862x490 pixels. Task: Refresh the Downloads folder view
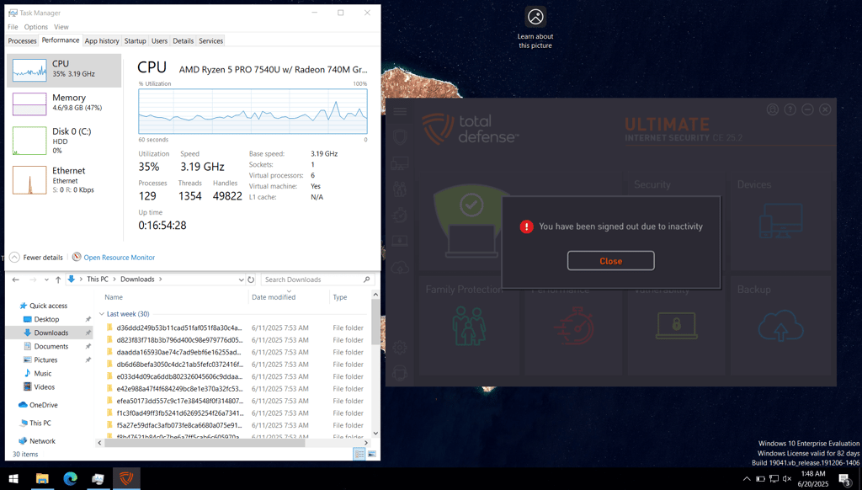click(x=251, y=280)
